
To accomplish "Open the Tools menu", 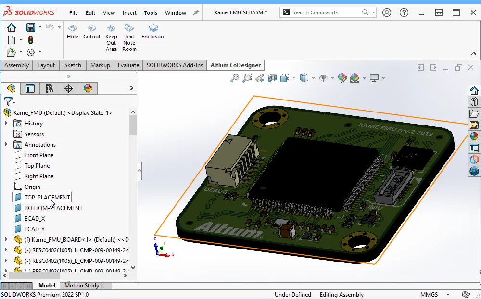I will (150, 13).
